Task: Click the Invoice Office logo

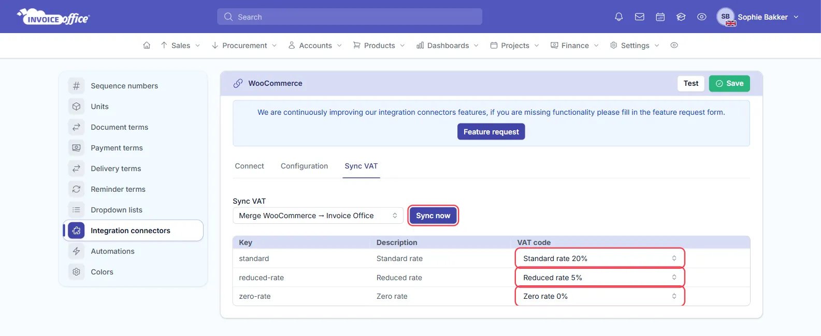Action: (53, 17)
